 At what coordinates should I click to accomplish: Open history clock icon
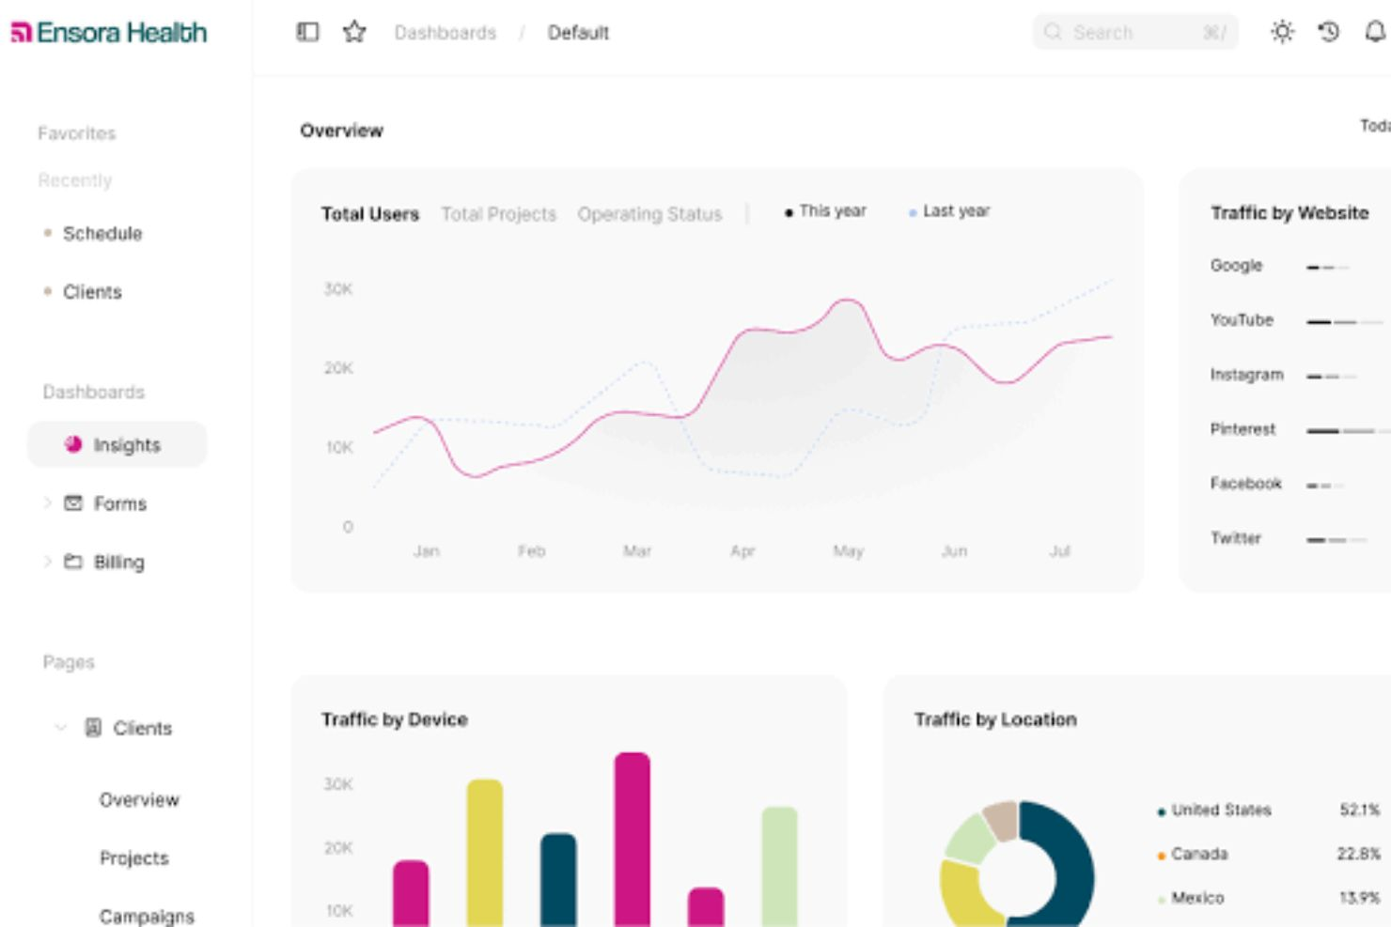(x=1328, y=32)
